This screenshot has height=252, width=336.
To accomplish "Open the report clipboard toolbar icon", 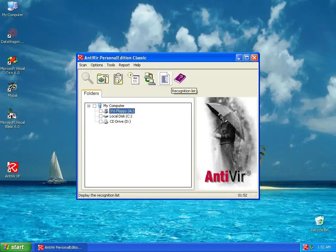I will (118, 78).
